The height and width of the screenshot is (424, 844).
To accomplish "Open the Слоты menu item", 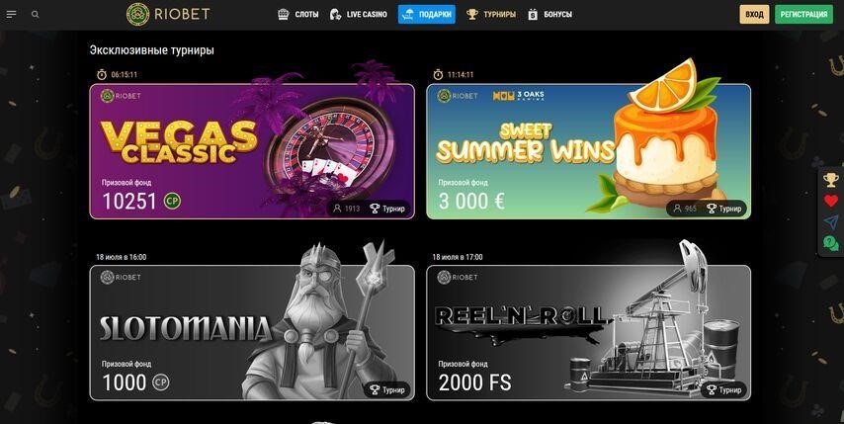I will (298, 15).
